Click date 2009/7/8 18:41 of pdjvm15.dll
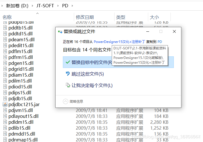 92,110
